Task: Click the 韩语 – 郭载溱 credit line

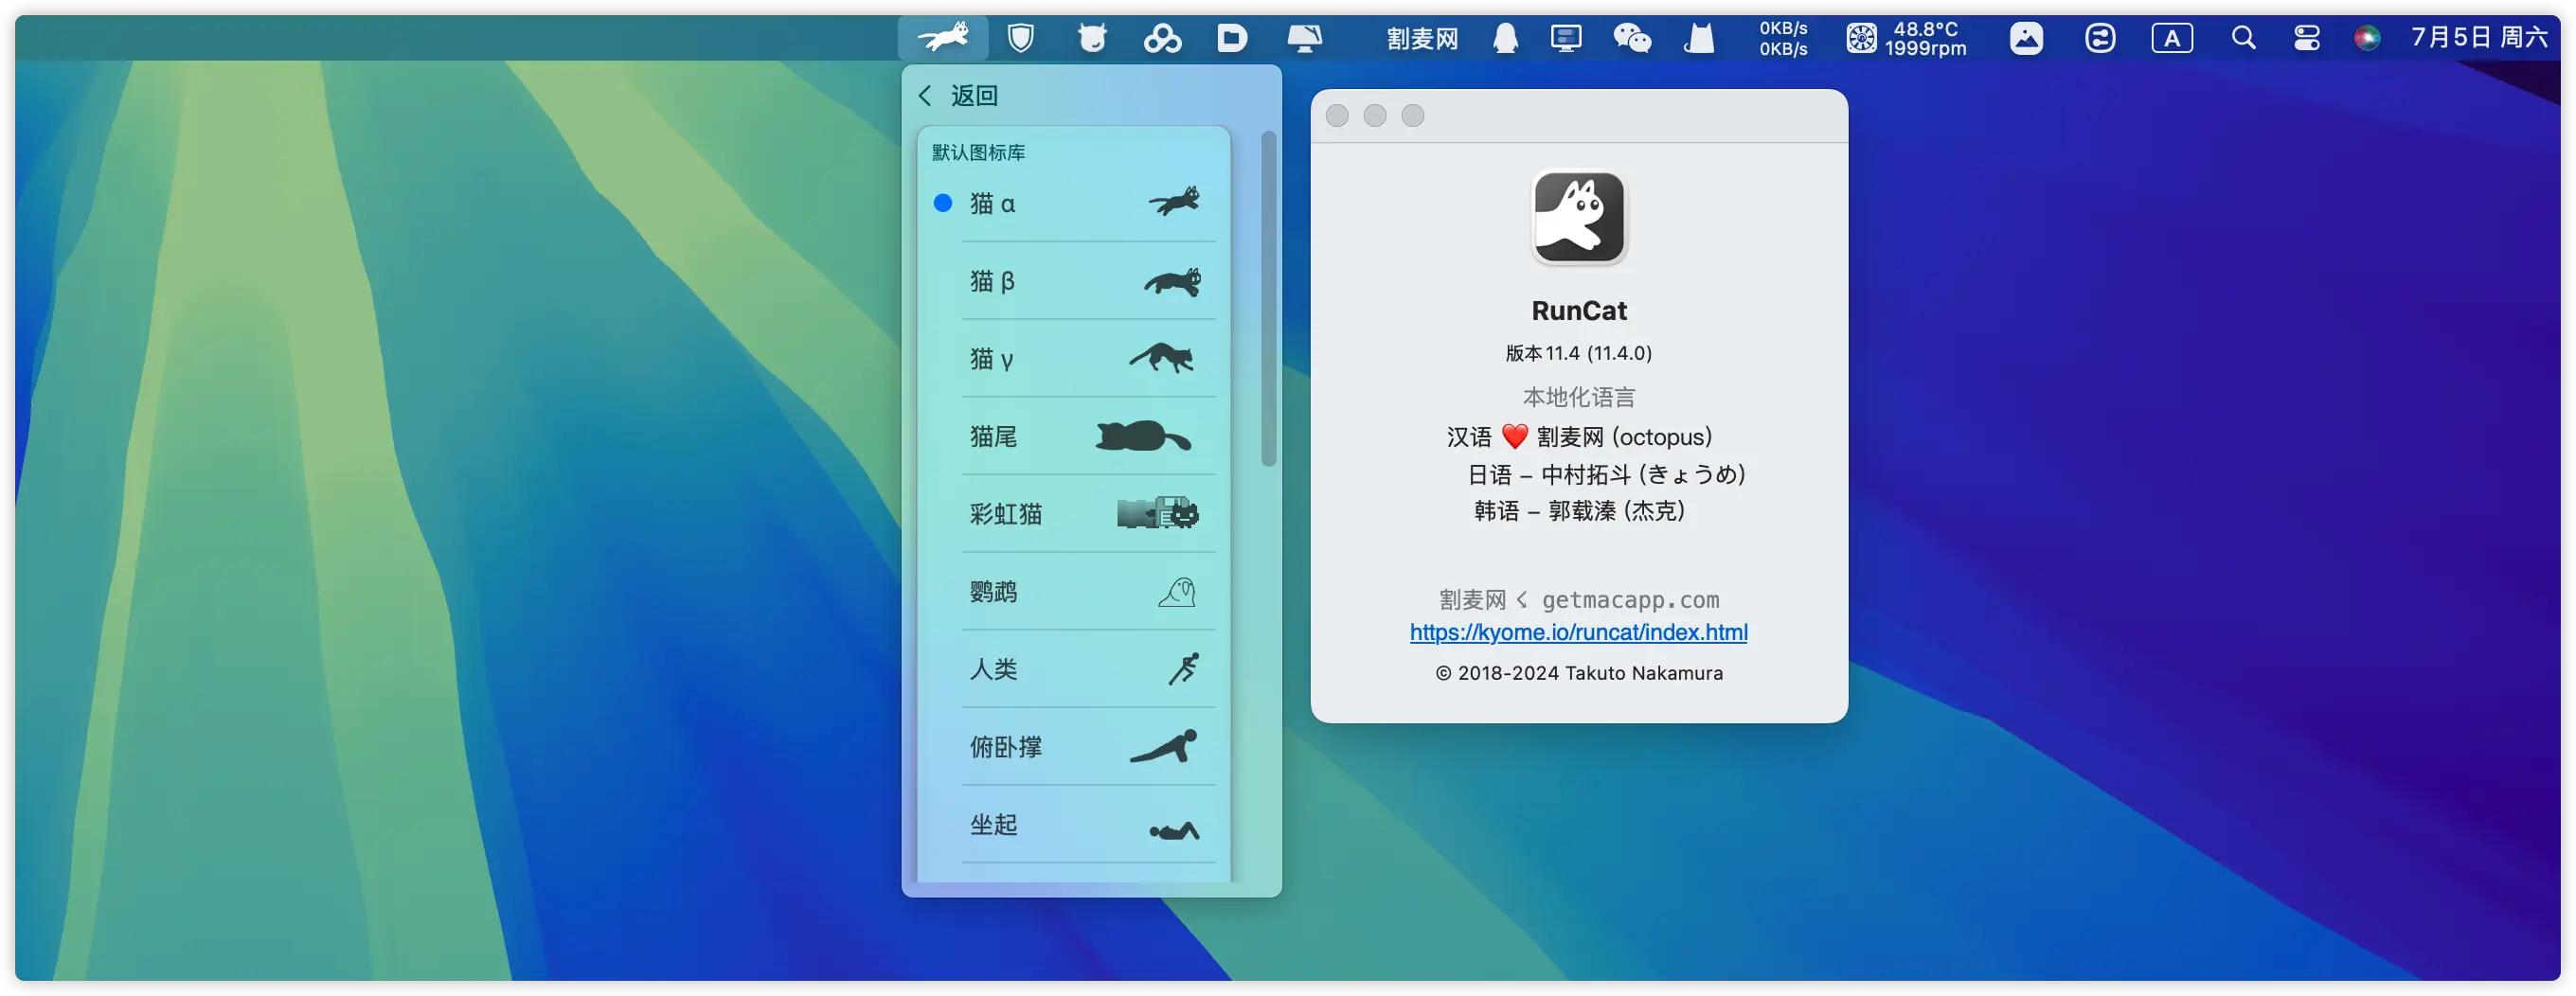Action: (x=1579, y=511)
